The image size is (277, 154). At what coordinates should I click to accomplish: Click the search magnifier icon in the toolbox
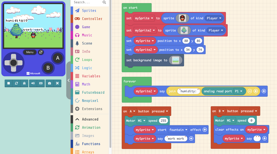[x=104, y=2]
